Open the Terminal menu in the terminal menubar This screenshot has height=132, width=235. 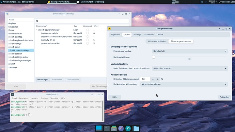coord(54,98)
